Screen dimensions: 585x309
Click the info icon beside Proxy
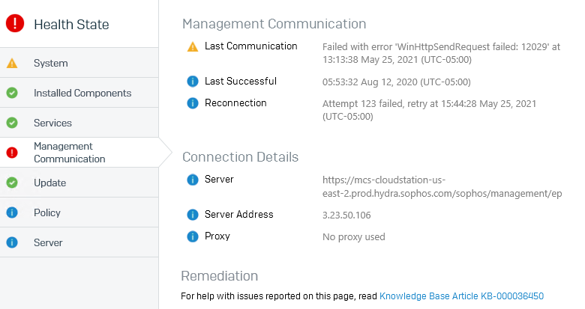click(193, 236)
